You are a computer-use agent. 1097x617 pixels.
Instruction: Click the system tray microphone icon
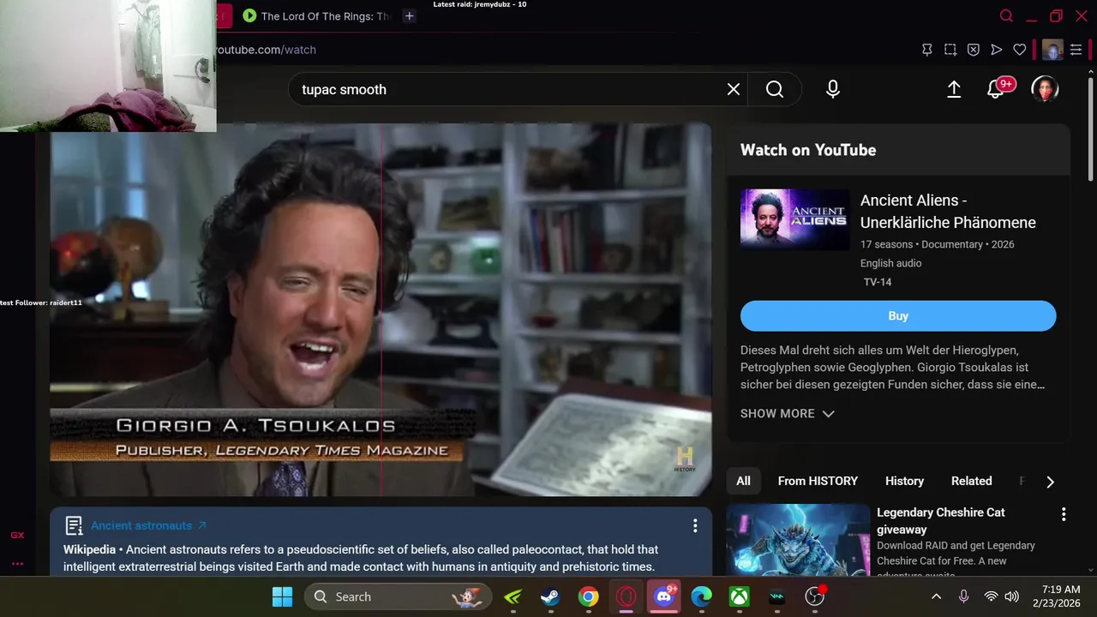[963, 596]
